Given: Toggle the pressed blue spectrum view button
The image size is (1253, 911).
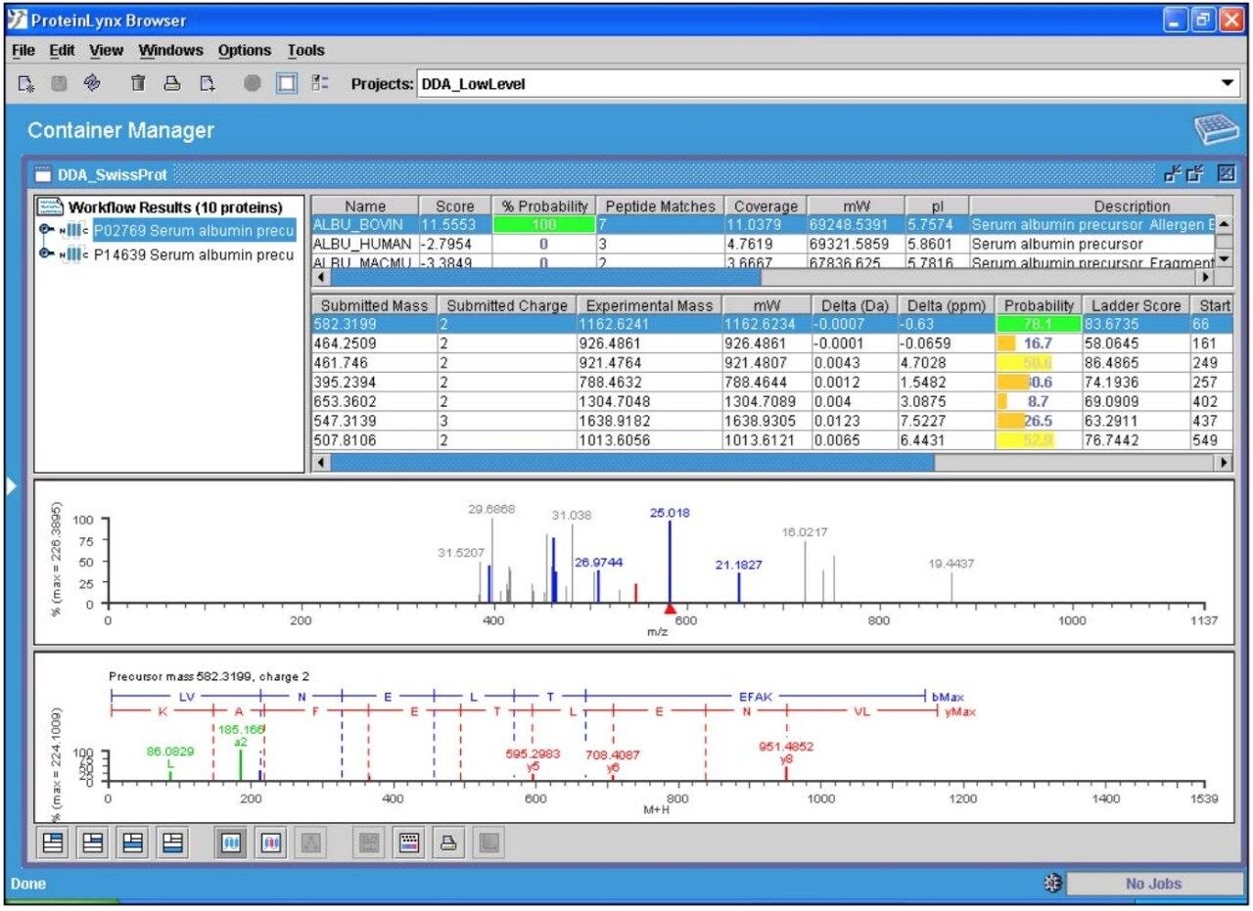Looking at the screenshot, I should 231,843.
